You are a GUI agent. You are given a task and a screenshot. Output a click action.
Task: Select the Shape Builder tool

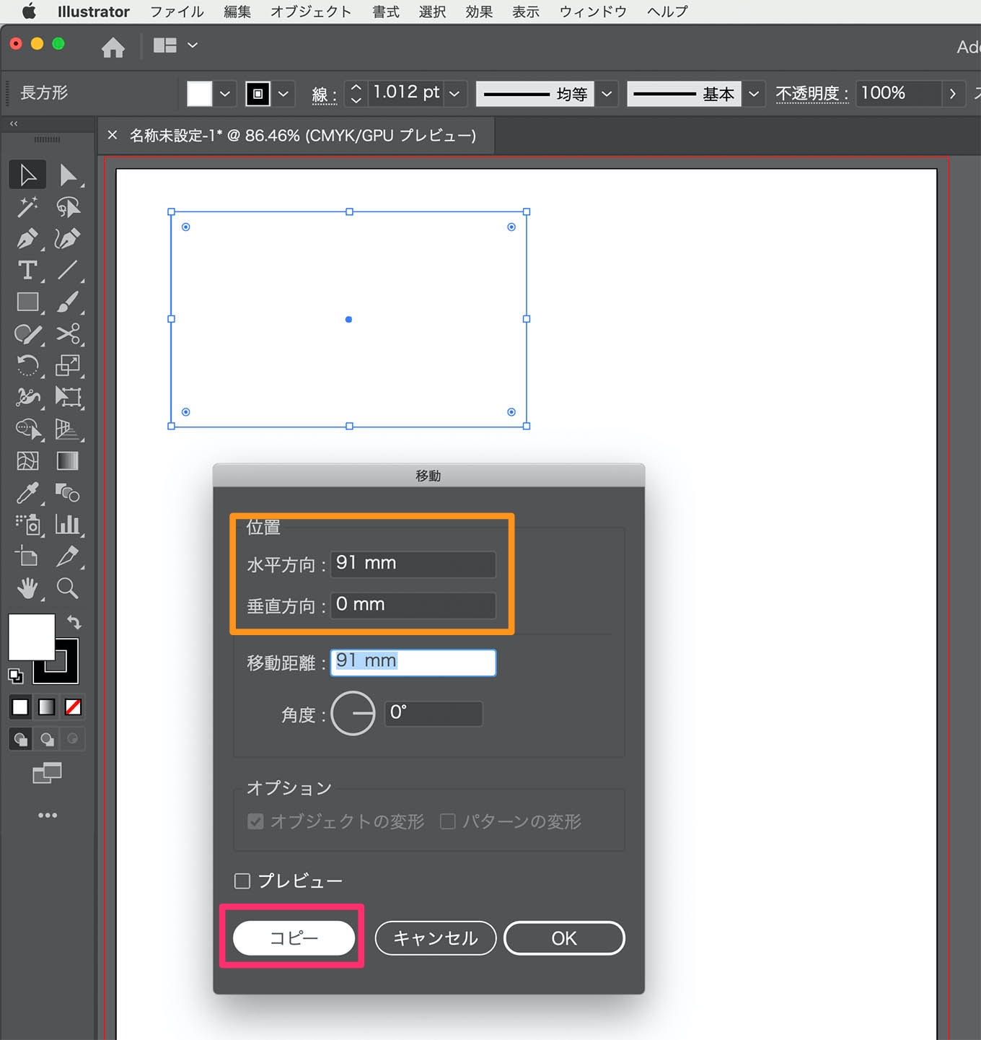click(27, 429)
